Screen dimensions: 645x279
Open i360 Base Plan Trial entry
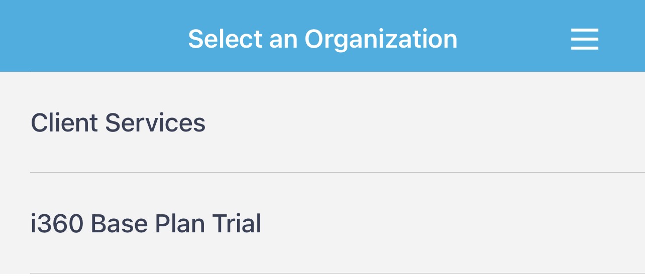(x=146, y=224)
